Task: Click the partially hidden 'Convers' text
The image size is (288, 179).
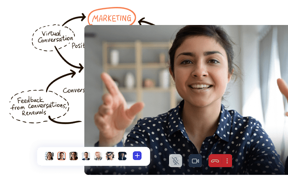Action: [73, 90]
